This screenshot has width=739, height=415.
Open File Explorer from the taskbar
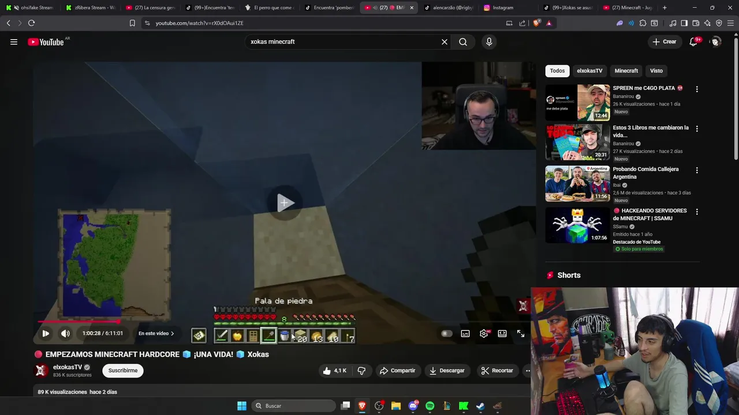[x=396, y=406]
